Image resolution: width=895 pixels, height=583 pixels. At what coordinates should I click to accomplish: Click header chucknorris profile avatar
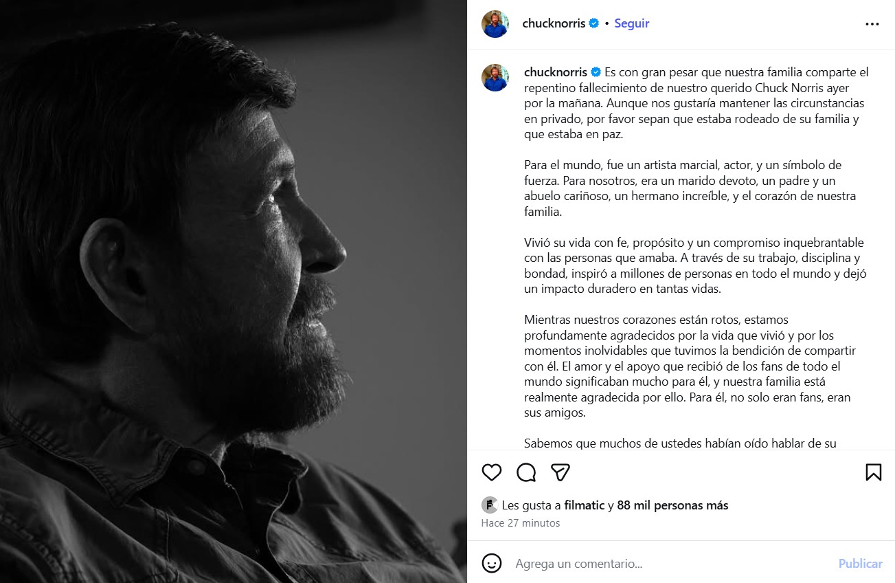click(x=495, y=24)
